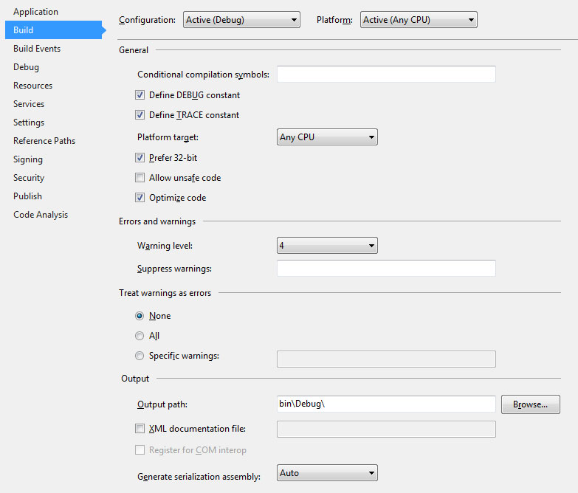This screenshot has height=493, width=578.
Task: Click the Conditional compilation symbols field
Action: (385, 75)
